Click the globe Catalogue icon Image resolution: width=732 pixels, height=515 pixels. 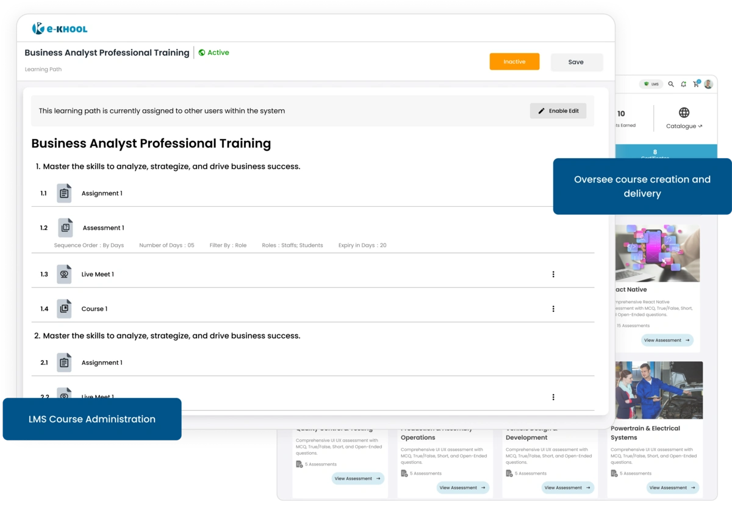click(684, 112)
